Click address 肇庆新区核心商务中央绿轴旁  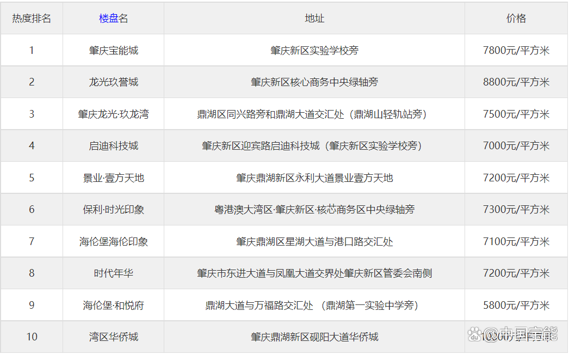tap(314, 82)
